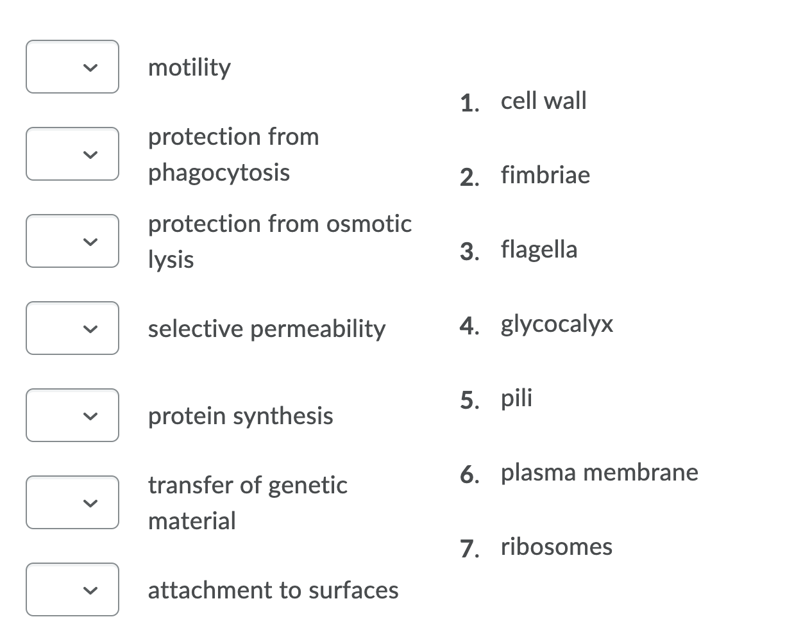This screenshot has height=642, width=794.
Task: Expand the protection from phagocytosis dropdown
Action: [x=72, y=154]
